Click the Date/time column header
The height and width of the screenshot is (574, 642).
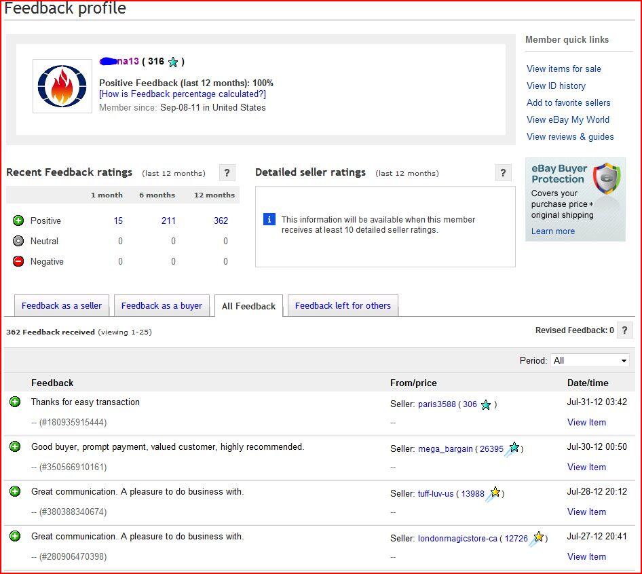[x=588, y=383]
